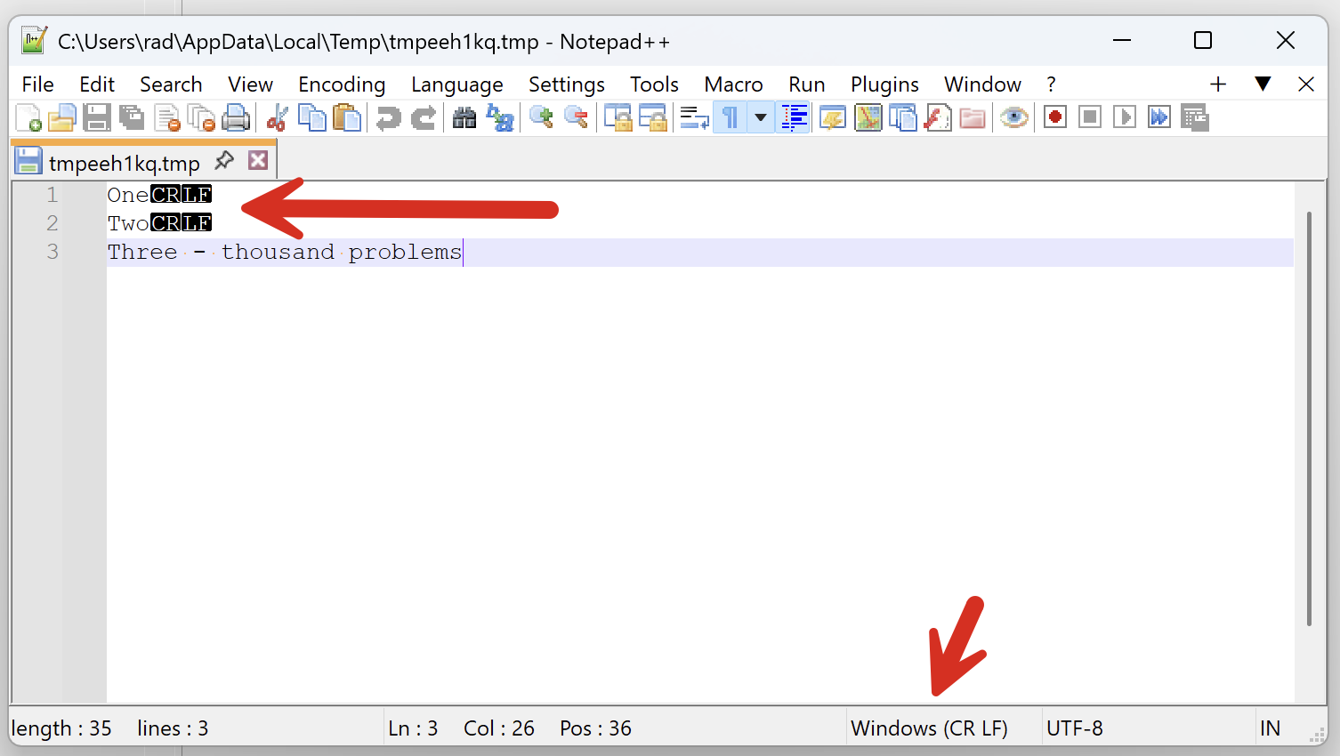Open the Encoding menu
Image resolution: width=1340 pixels, height=756 pixels.
[x=342, y=84]
